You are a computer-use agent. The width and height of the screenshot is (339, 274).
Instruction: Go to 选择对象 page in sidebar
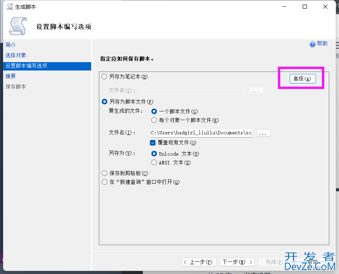pos(16,55)
